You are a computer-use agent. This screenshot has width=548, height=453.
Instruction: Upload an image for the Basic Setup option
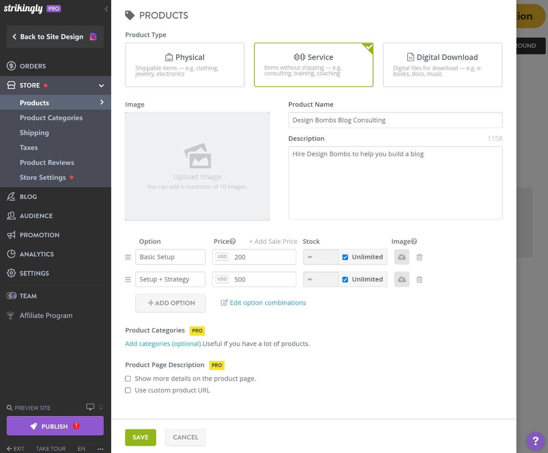coord(402,257)
